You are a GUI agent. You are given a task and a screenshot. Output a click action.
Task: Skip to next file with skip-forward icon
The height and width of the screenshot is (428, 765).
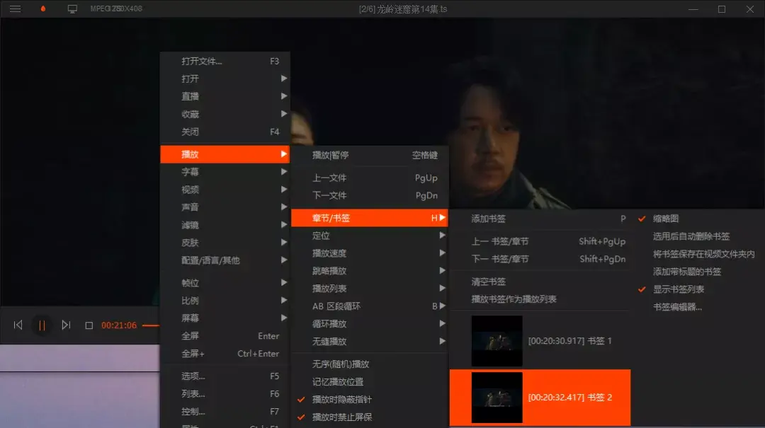[x=67, y=325]
